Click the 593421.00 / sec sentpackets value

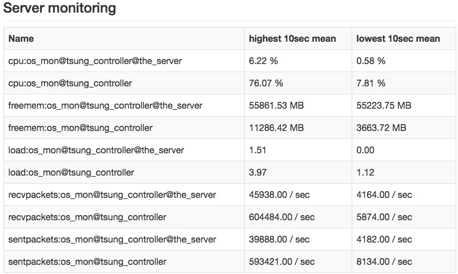coord(282,262)
